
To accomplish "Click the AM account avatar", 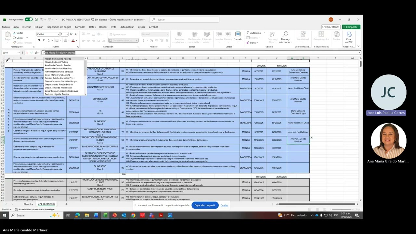I will pos(331,19).
